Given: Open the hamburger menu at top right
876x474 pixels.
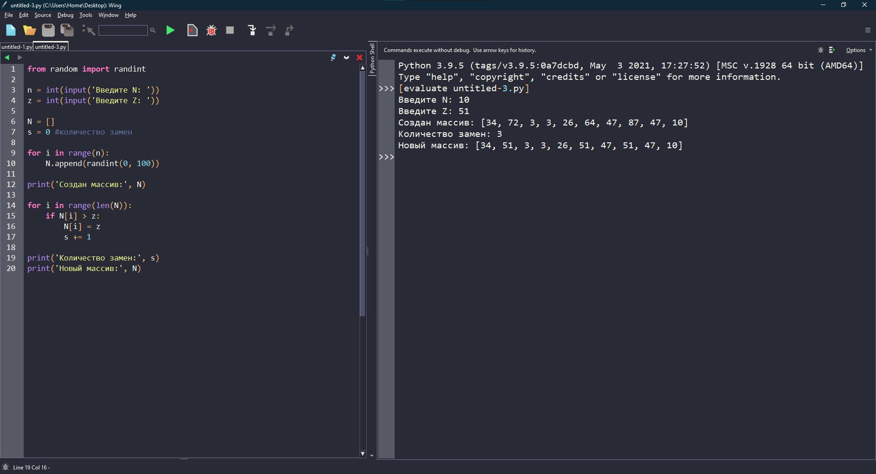Looking at the screenshot, I should tap(867, 30).
